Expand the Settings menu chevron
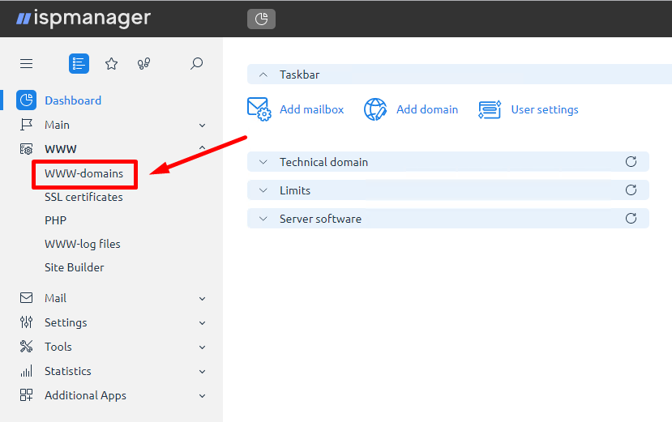Screen dimensions: 672x422 (x=203, y=323)
